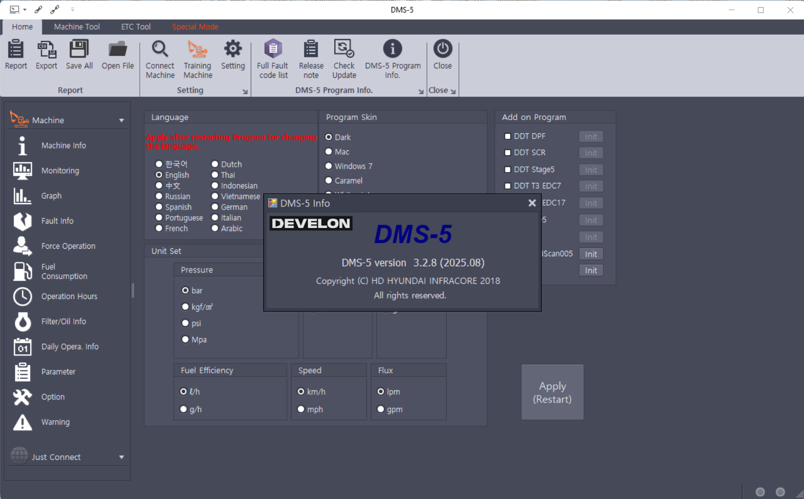Click the Check Update icon
This screenshot has height=499, width=804.
(x=344, y=49)
